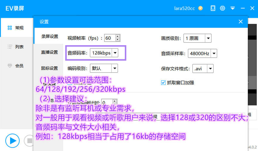Click the countdown timer input showing 0
258x151 pixels.
[x=107, y=102]
